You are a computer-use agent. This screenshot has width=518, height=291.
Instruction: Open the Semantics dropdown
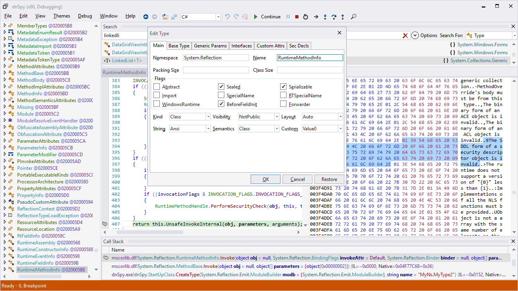click(258, 129)
